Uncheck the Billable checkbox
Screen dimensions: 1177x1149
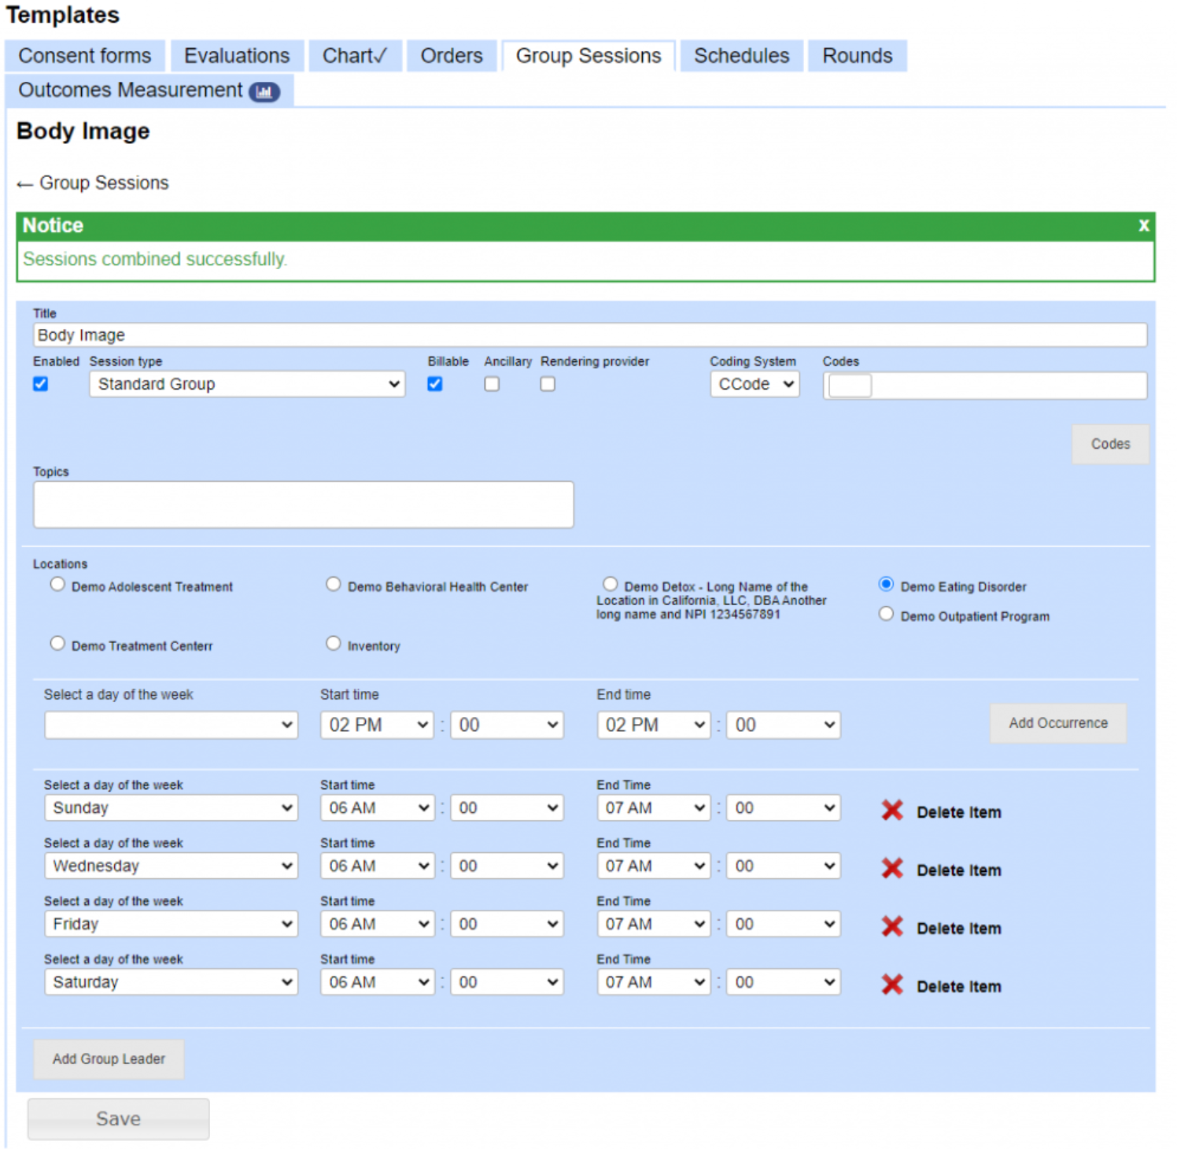(434, 384)
